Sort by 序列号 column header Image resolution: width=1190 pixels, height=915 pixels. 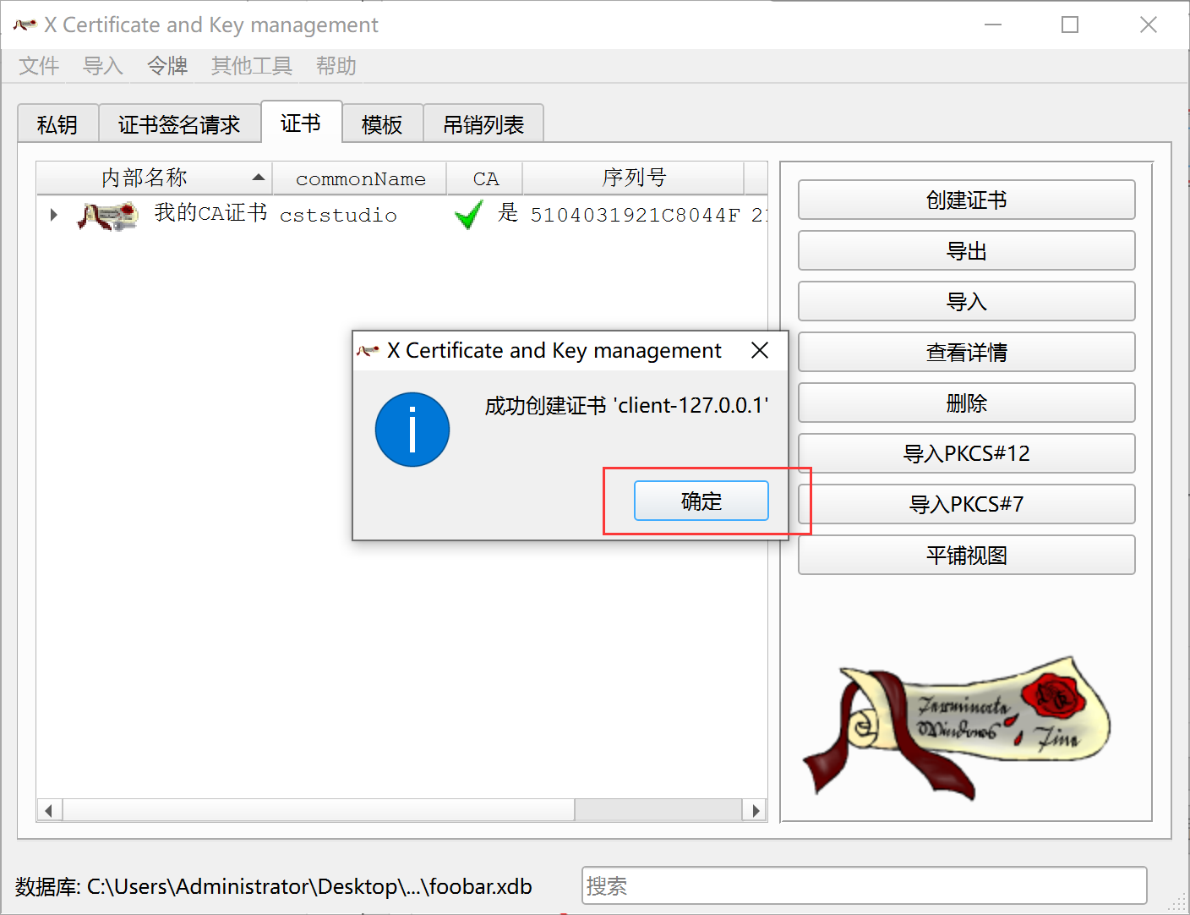634,178
